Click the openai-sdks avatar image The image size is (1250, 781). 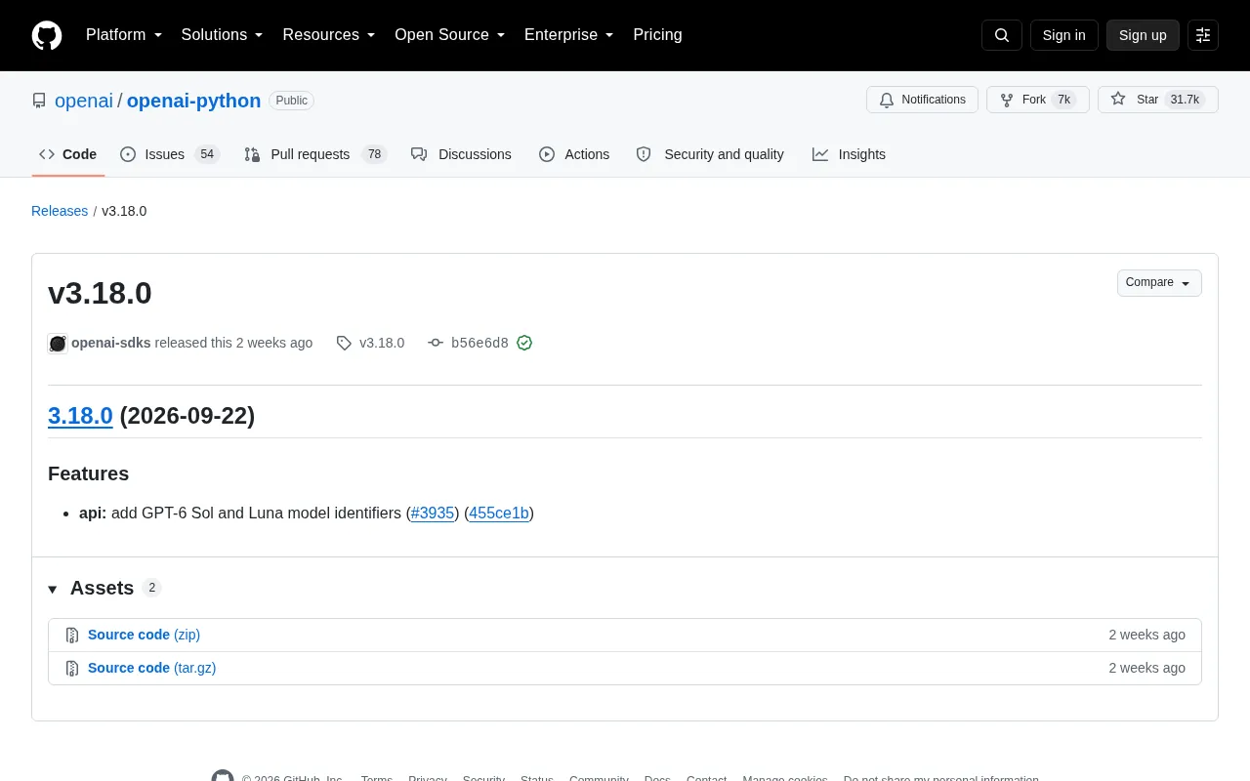pyautogui.click(x=58, y=343)
